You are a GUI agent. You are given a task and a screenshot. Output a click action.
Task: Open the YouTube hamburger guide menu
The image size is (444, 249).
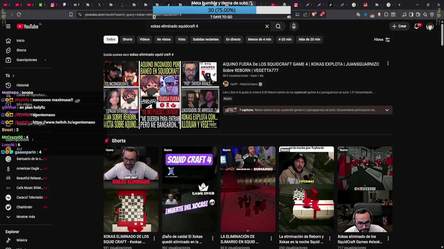pyautogui.click(x=8, y=26)
